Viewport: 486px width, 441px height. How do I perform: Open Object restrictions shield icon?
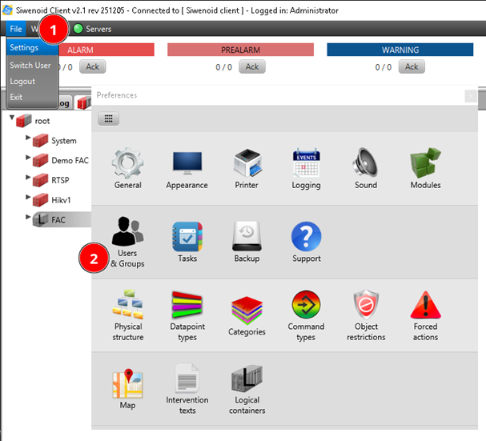366,307
